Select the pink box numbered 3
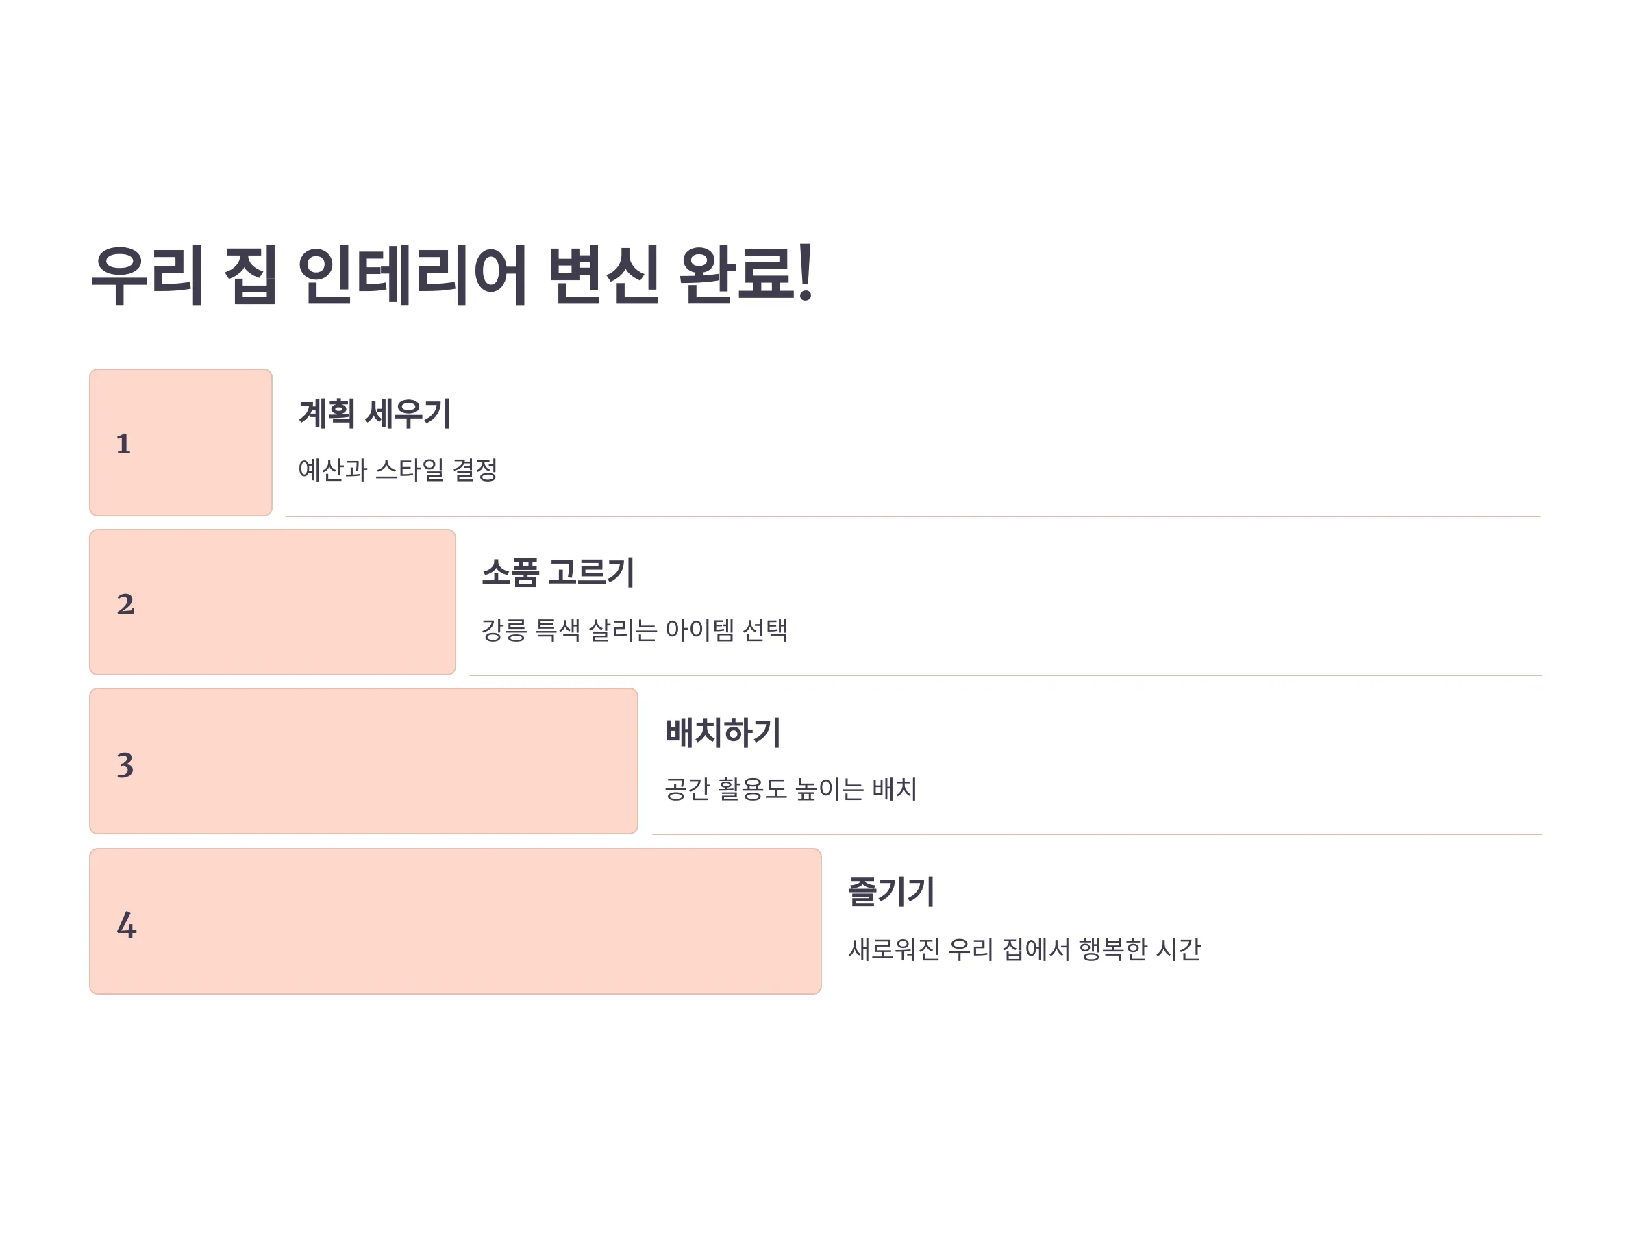 click(364, 761)
